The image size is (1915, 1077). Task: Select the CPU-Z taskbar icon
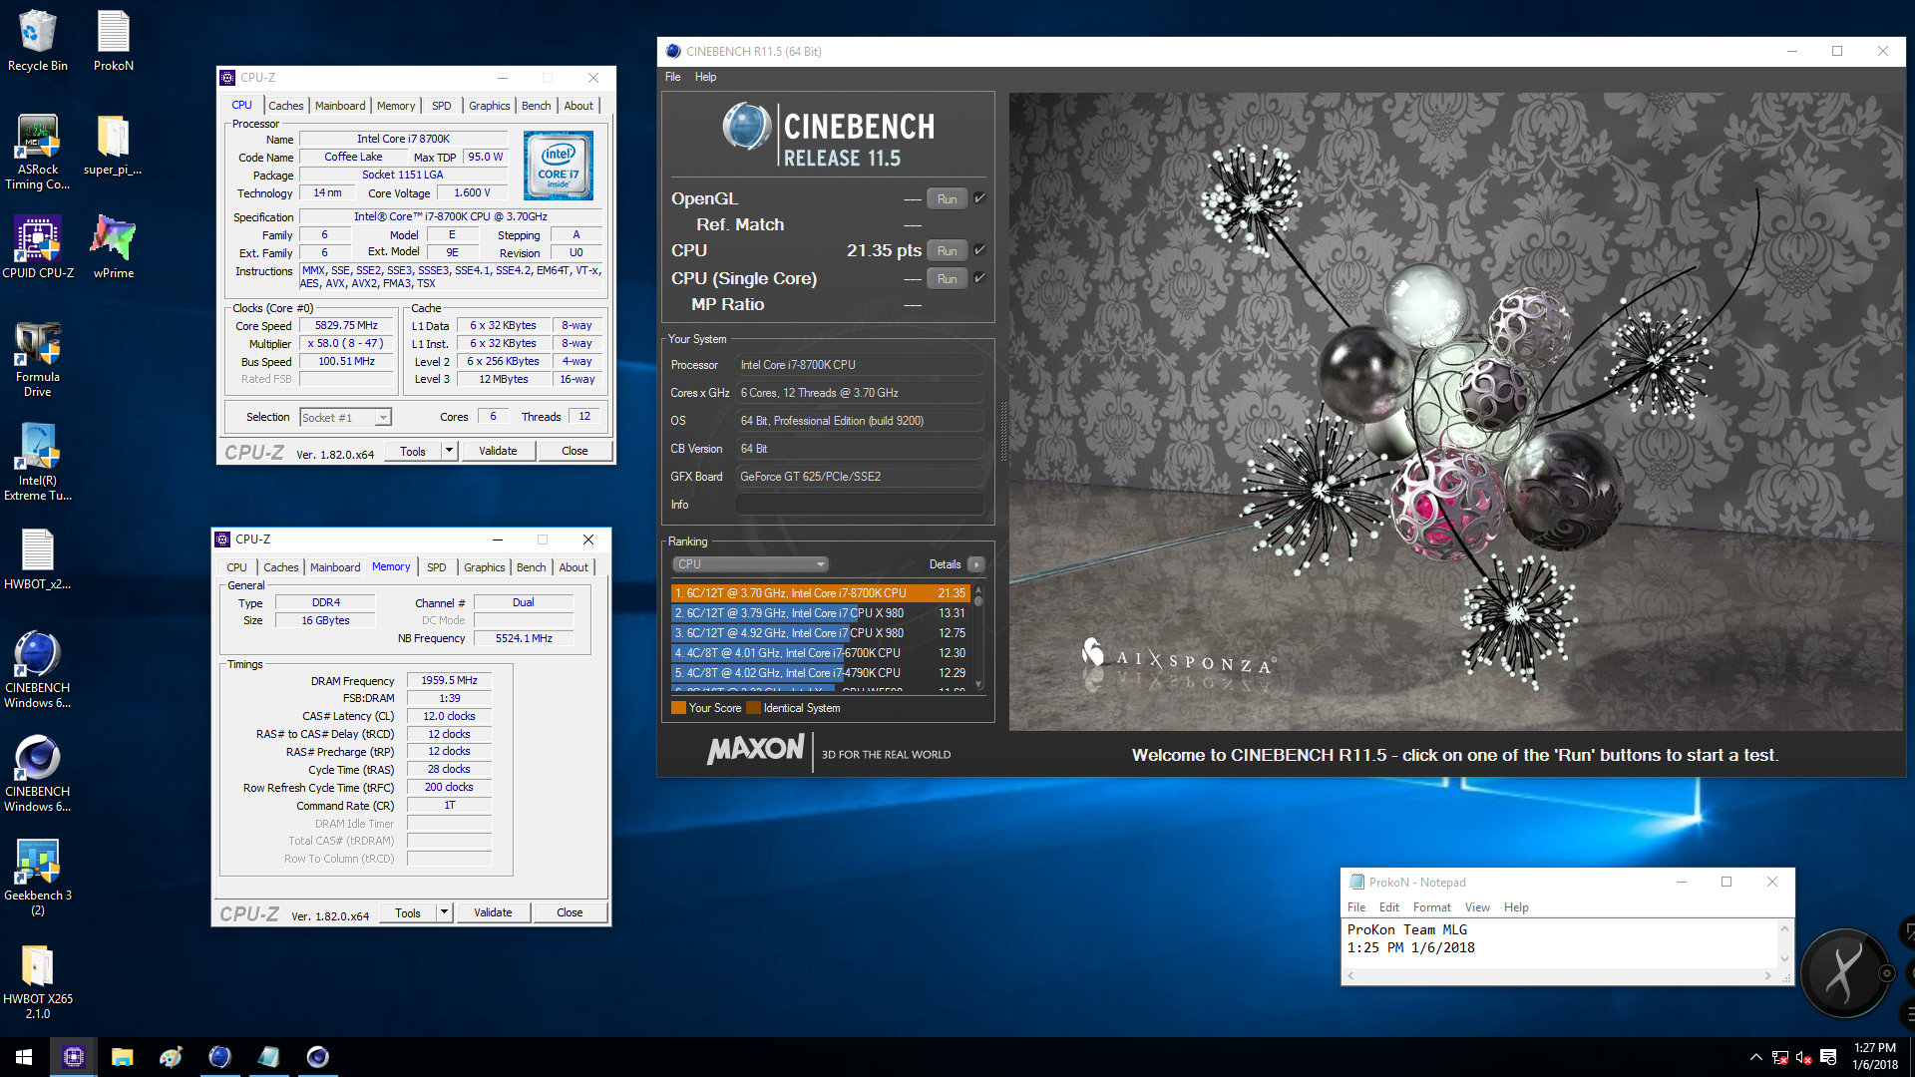point(73,1057)
